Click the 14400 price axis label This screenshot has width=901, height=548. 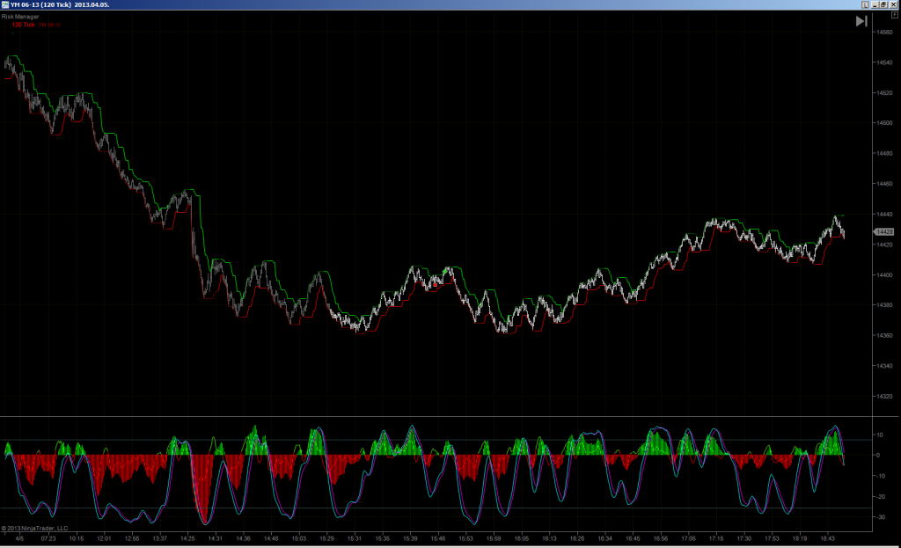click(885, 275)
